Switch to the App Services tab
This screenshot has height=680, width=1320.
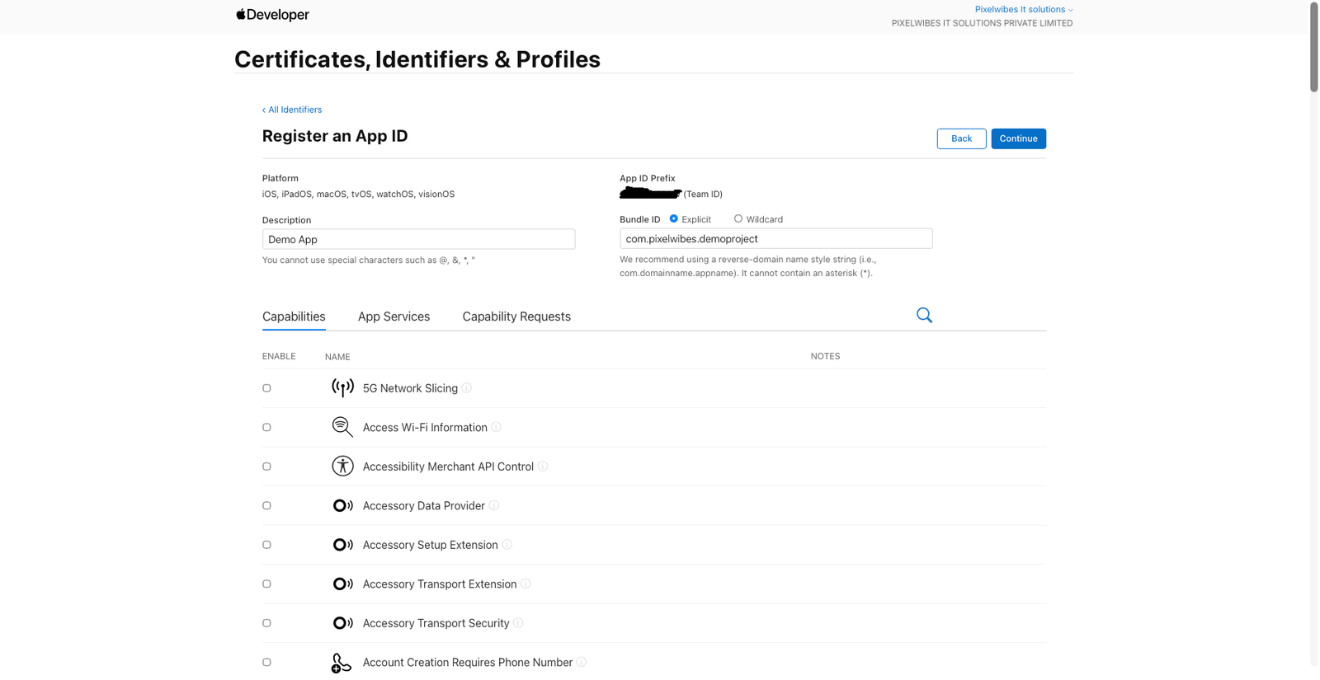pos(394,317)
